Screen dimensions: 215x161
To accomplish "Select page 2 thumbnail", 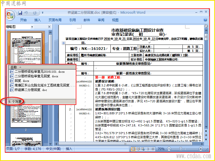I will 26,116.
